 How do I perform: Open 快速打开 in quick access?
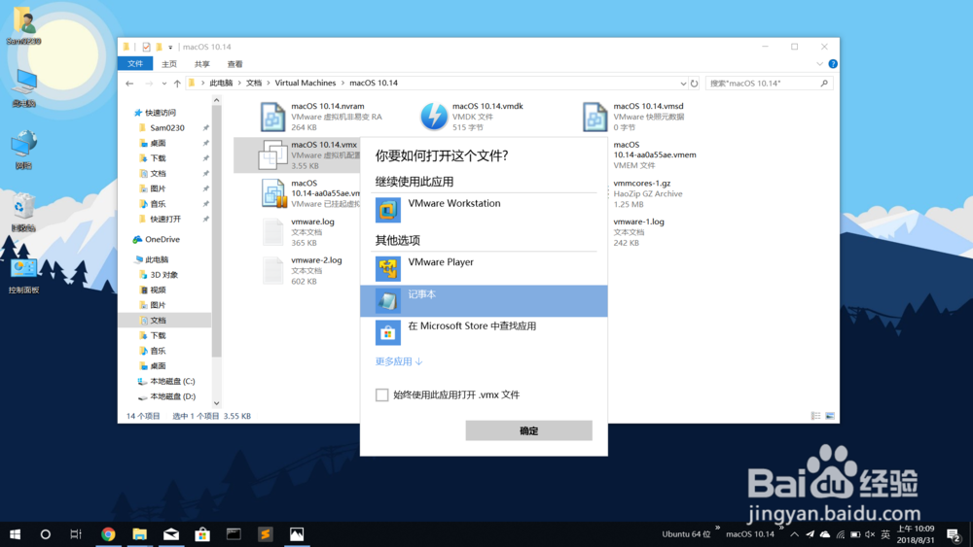[x=165, y=219]
